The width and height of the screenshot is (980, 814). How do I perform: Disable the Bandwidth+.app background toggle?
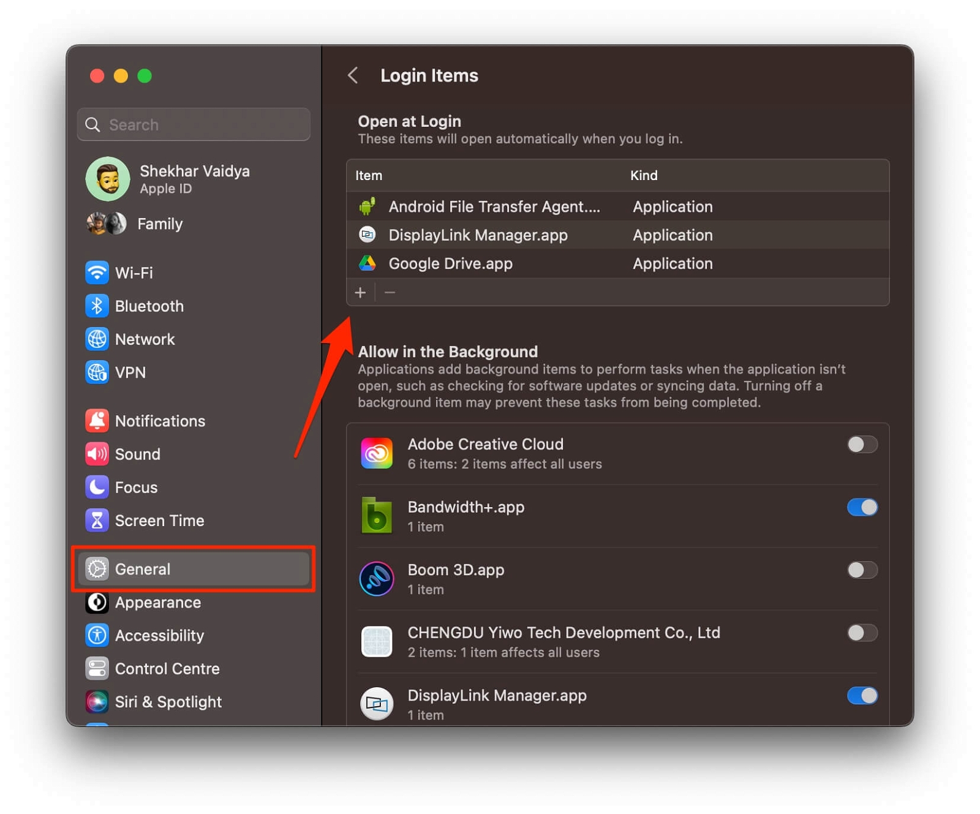(862, 507)
